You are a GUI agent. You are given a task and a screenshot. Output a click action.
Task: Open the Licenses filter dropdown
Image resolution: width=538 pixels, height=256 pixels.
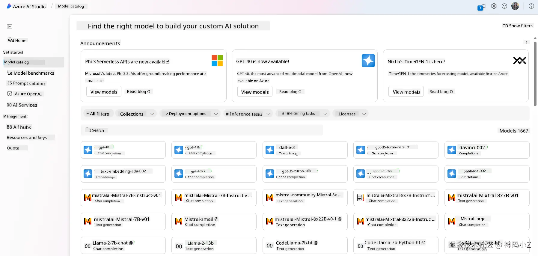coord(351,114)
